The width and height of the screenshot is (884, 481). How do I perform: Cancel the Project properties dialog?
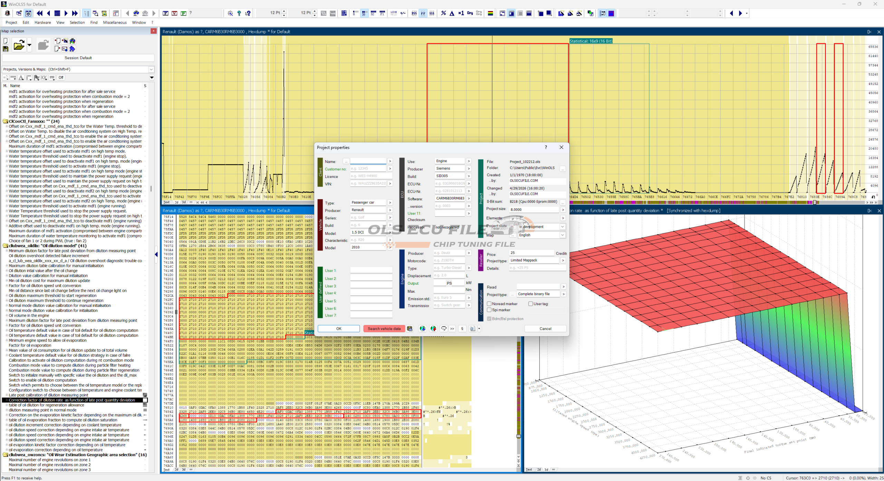pyautogui.click(x=545, y=329)
